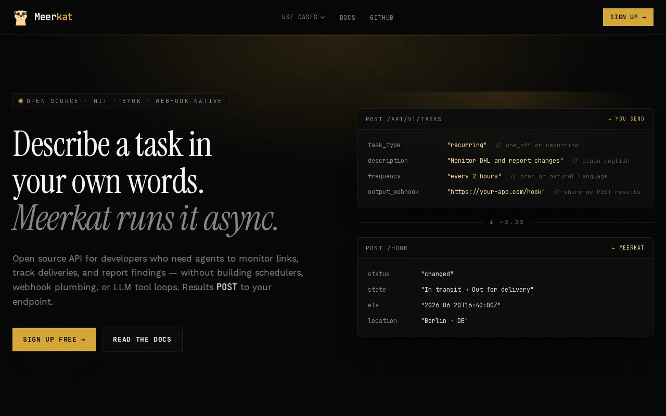666x416 pixels.
Task: Click the "changed" status value
Action: [x=437, y=274]
